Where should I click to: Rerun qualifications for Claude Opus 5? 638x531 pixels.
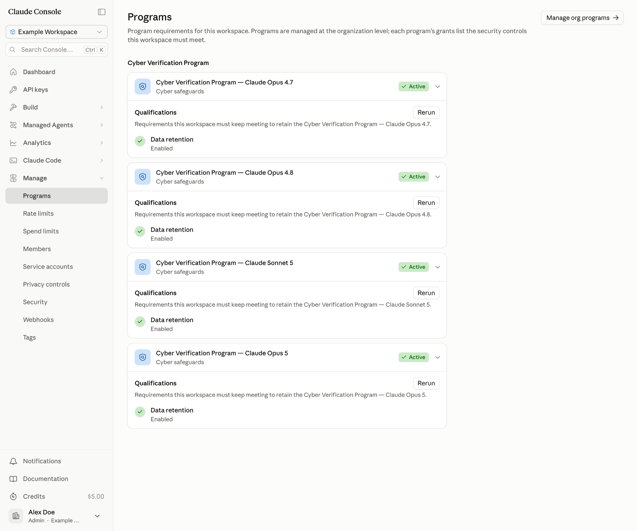coord(426,383)
